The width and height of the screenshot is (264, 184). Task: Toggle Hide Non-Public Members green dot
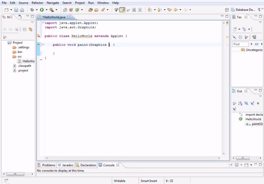[x=258, y=103]
